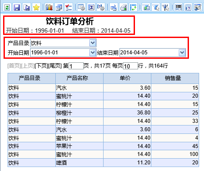
Task: Open the bar chart icon
Action: 49,8
